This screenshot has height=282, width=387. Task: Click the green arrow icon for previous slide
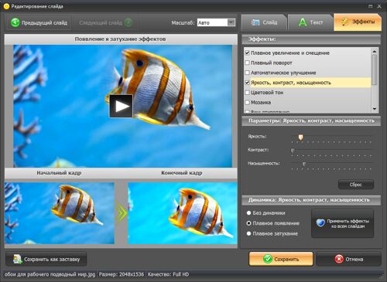click(x=15, y=22)
